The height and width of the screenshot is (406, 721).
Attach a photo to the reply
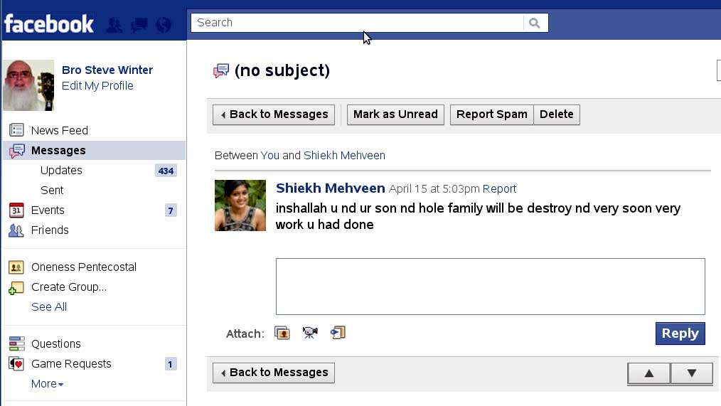(x=282, y=333)
